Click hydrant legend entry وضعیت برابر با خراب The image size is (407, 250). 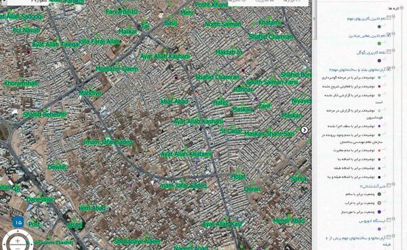360,203
